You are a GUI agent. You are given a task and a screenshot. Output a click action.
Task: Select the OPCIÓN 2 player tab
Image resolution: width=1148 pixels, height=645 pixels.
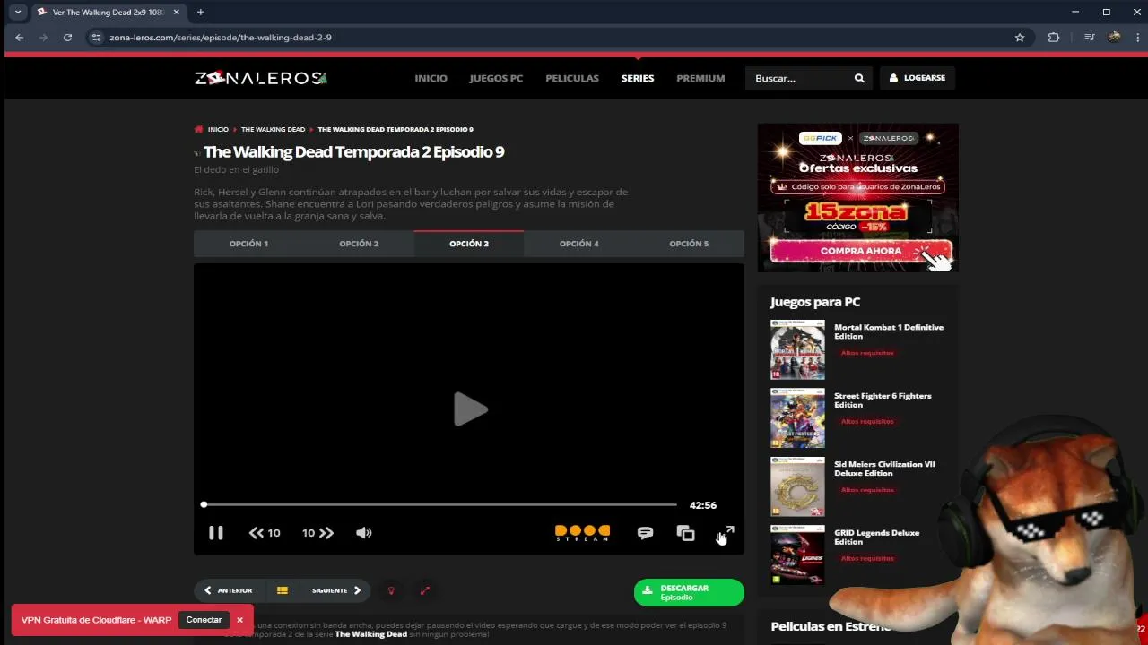coord(359,244)
